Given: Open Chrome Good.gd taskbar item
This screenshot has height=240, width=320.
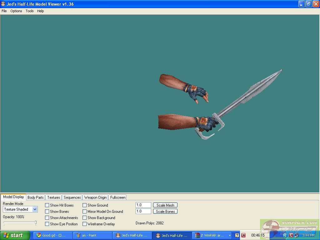Looking at the screenshot, I should (52, 235).
